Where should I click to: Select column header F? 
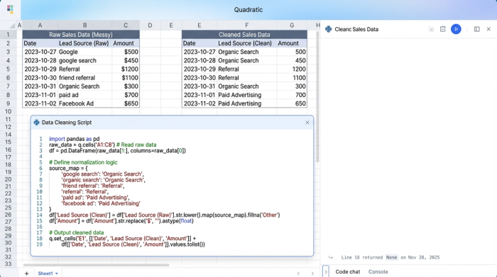point(246,26)
